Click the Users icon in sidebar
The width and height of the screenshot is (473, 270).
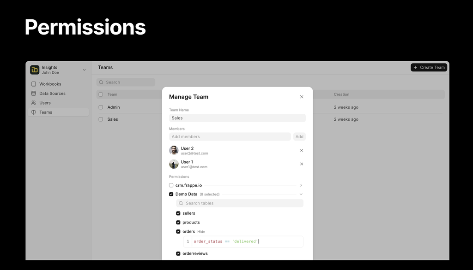coord(34,103)
